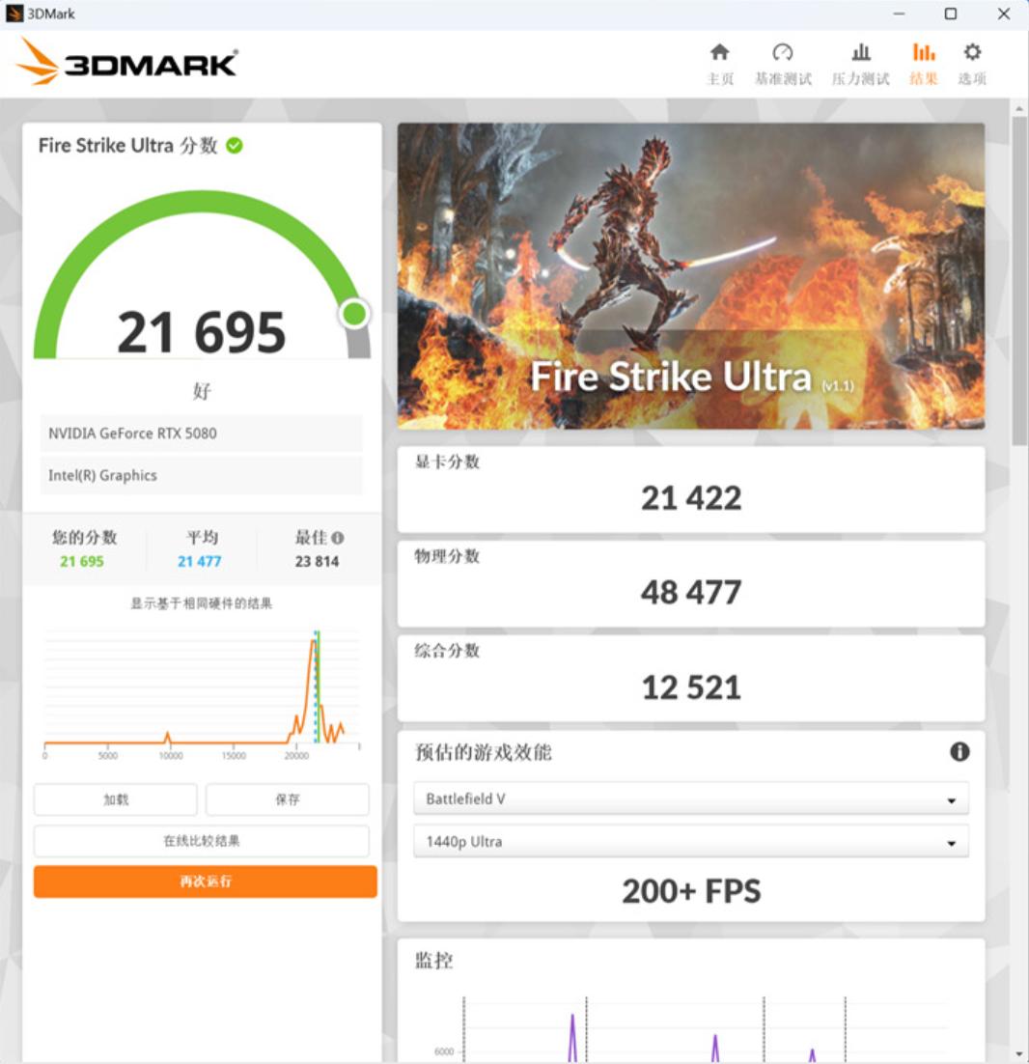Expand the 1440p Ultra resolution dropdown
This screenshot has height=1064, width=1029.
(690, 841)
